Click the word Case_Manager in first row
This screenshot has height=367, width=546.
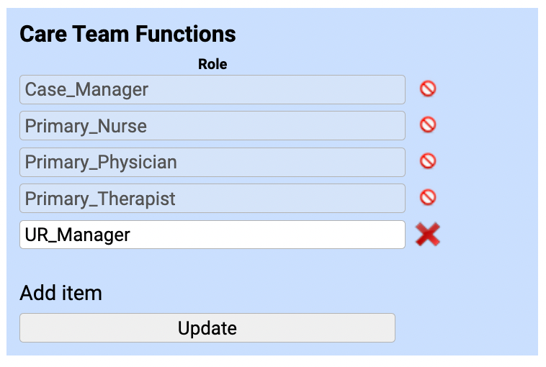(86, 90)
